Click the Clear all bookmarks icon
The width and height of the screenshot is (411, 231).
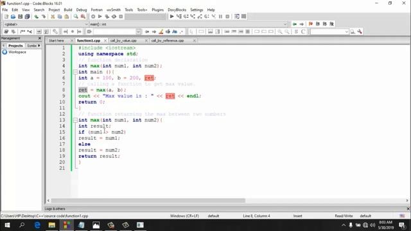pos(331,24)
